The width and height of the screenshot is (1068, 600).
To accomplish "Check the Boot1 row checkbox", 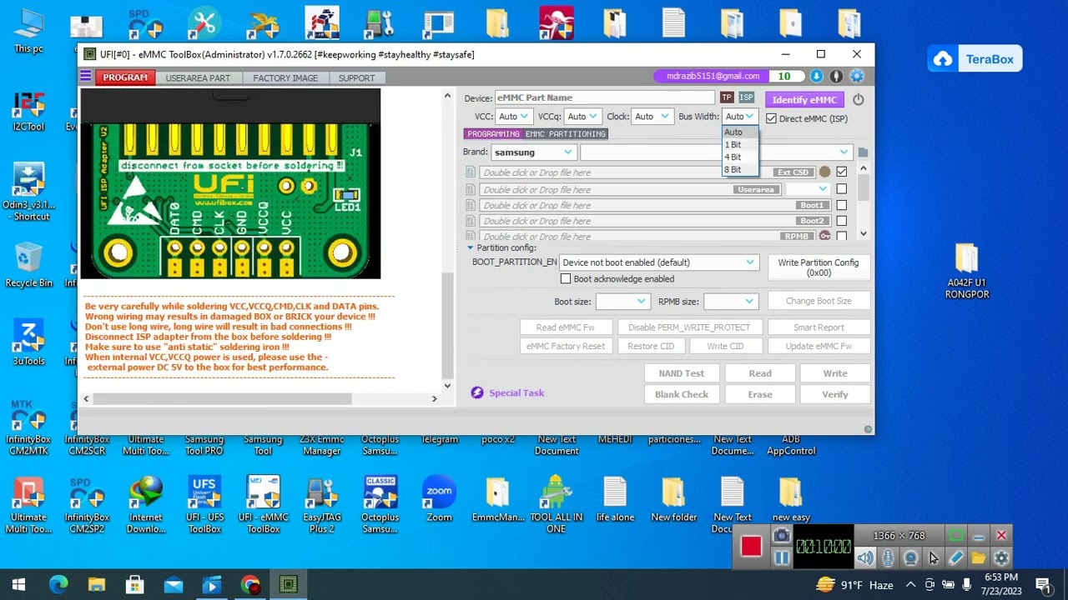I will click(x=841, y=205).
